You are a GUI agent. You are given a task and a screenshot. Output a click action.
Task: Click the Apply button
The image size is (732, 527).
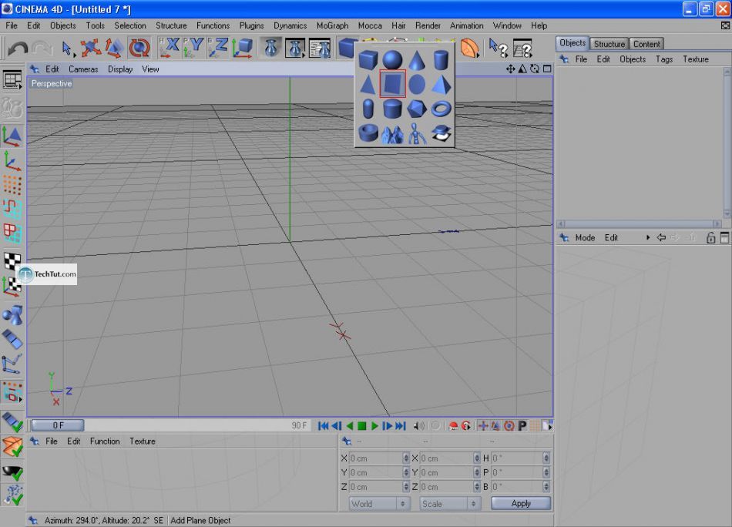tap(521, 503)
